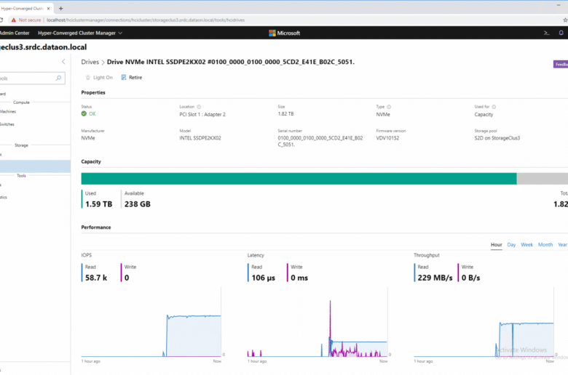Open the Feedback button
568x375 pixels.
[x=561, y=65]
